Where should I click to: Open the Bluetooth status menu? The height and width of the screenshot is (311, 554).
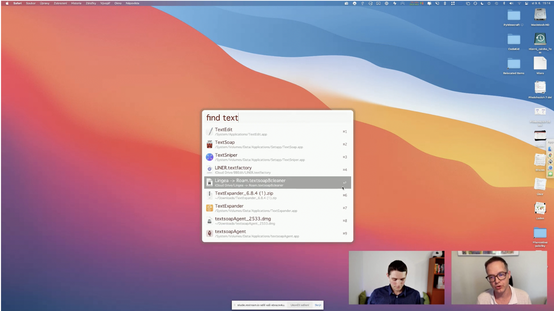(x=504, y=3)
